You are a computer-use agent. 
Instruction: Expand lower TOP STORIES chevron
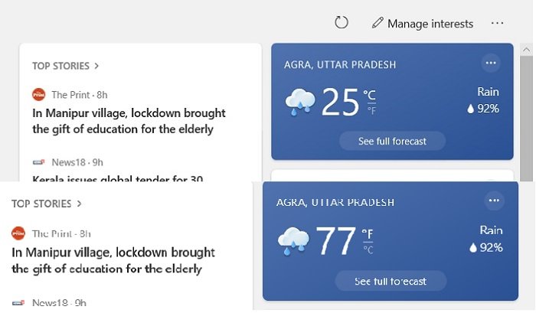[79, 204]
